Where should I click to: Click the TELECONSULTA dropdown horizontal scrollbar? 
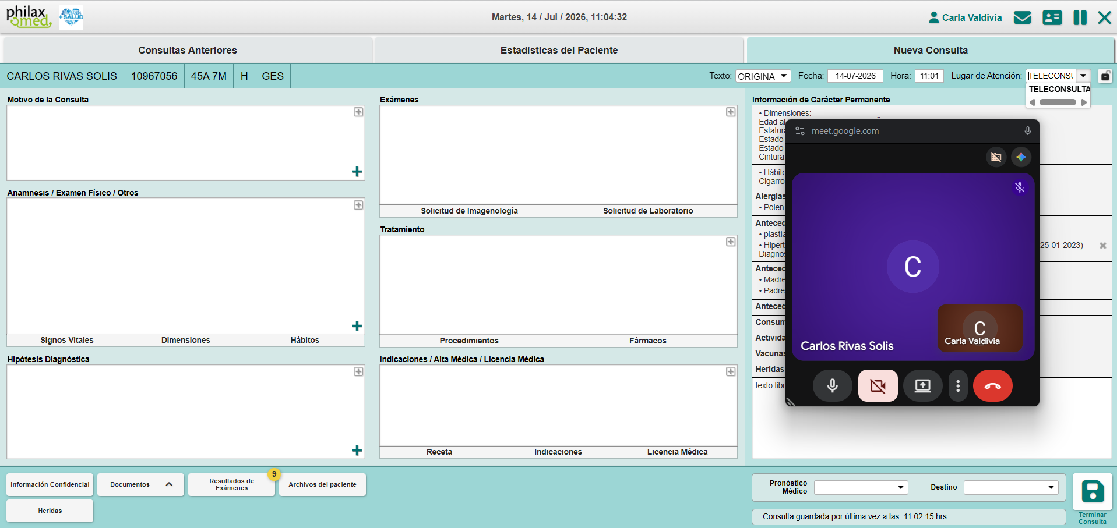pyautogui.click(x=1058, y=102)
